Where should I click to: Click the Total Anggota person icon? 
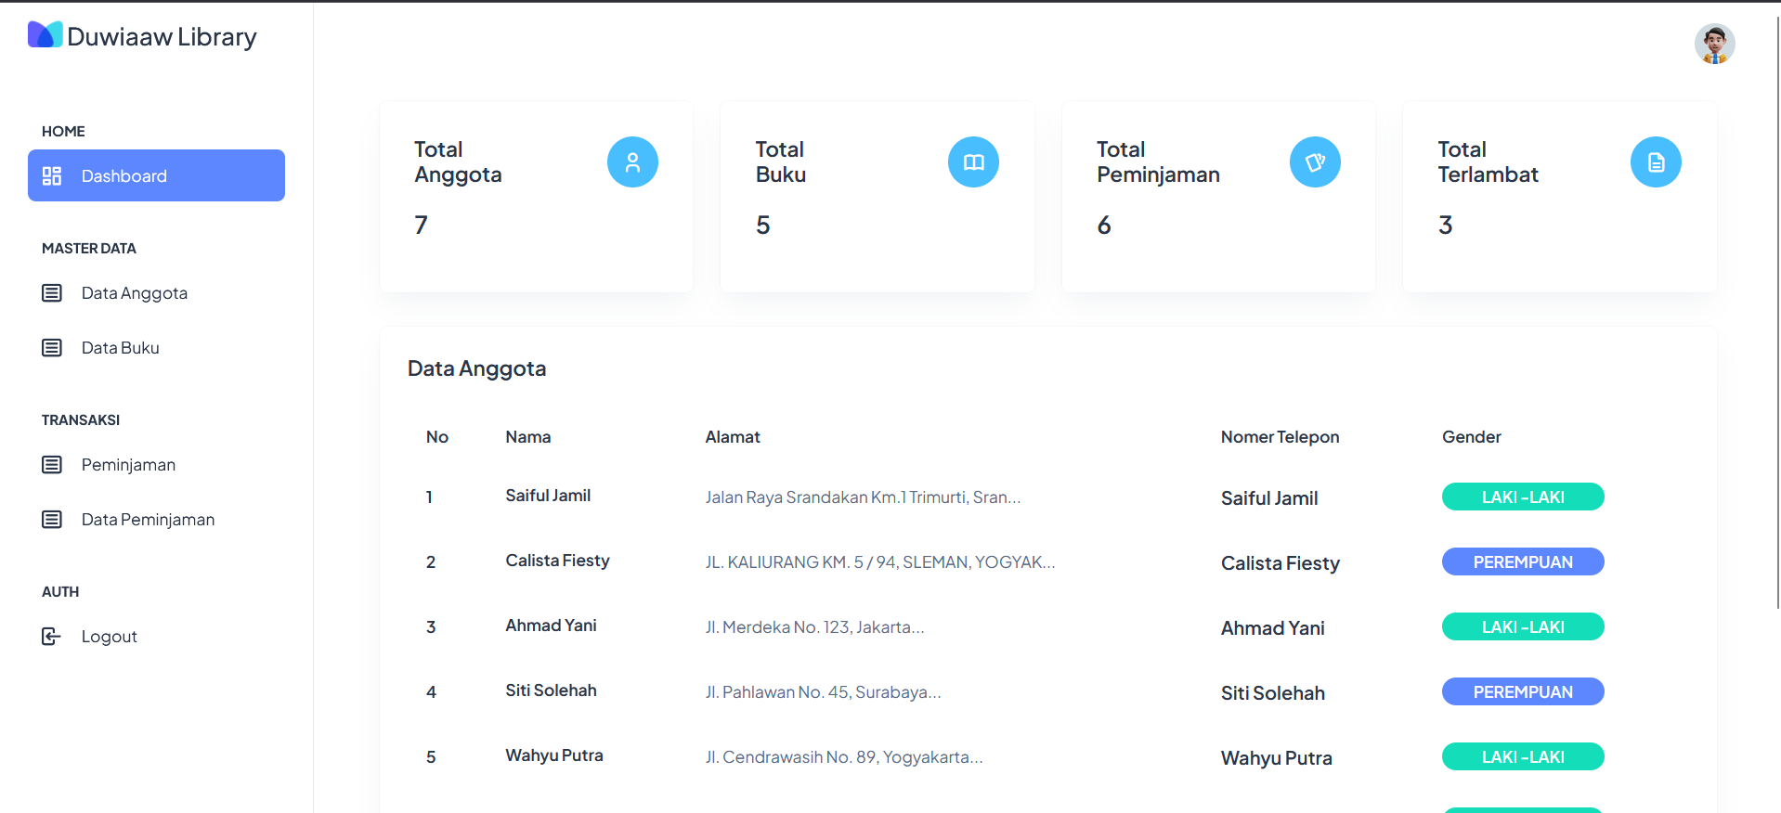click(x=632, y=162)
